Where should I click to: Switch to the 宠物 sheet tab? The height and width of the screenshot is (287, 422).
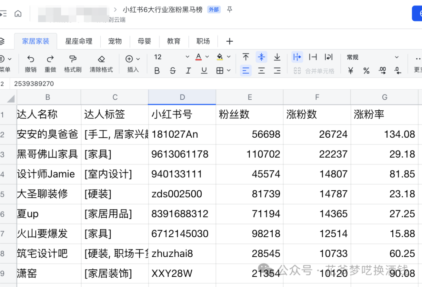point(115,41)
